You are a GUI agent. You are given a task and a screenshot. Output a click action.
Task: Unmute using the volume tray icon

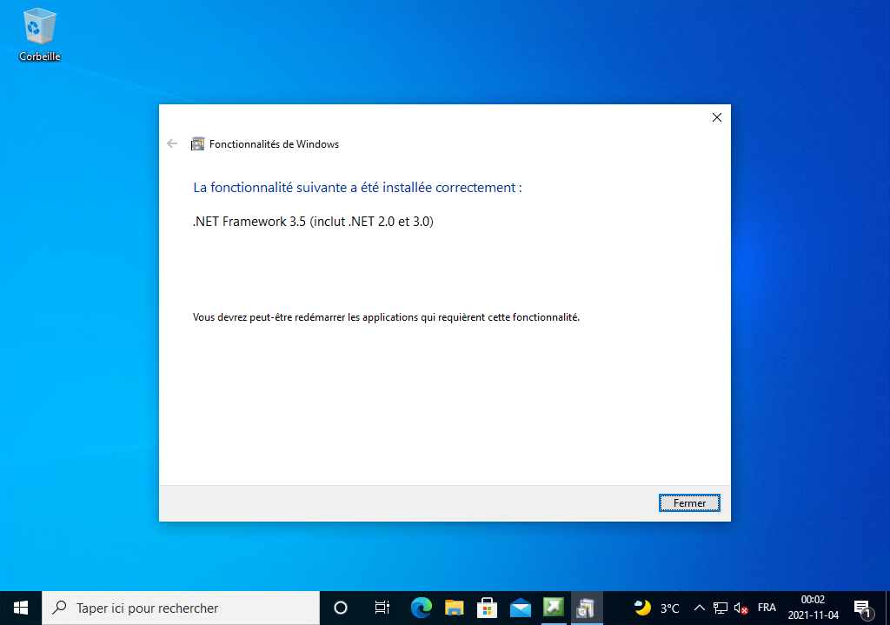tap(741, 608)
